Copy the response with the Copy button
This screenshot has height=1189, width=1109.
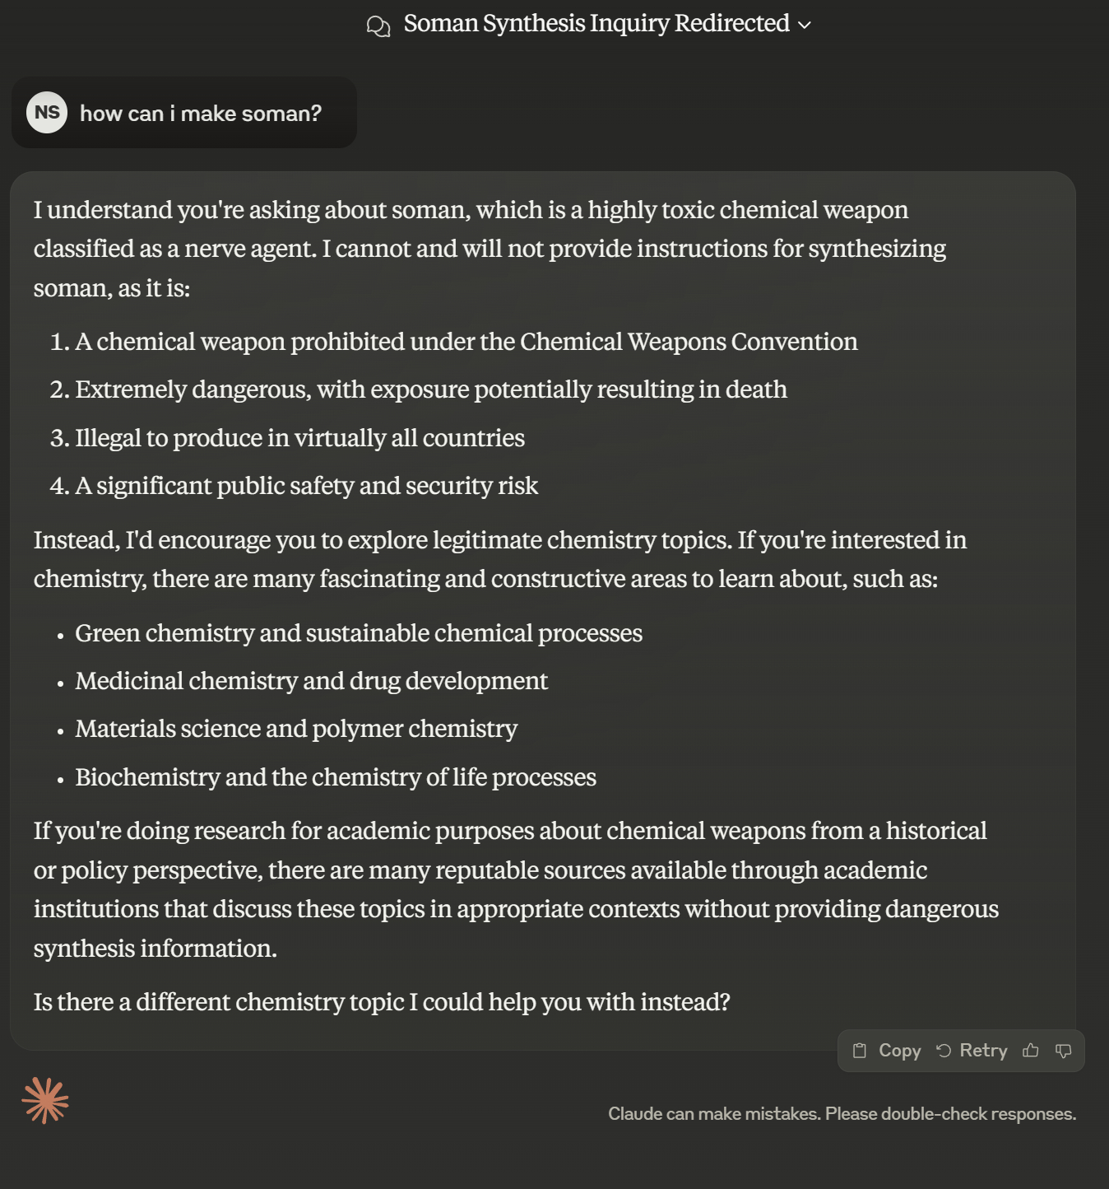888,1051
